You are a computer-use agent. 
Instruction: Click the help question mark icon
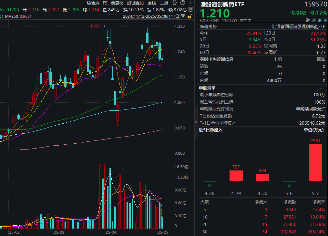tap(183, 3)
